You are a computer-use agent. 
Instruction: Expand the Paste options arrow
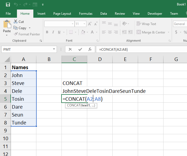tap(7, 35)
